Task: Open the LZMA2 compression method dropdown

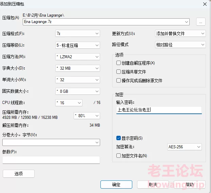Action: (78, 57)
